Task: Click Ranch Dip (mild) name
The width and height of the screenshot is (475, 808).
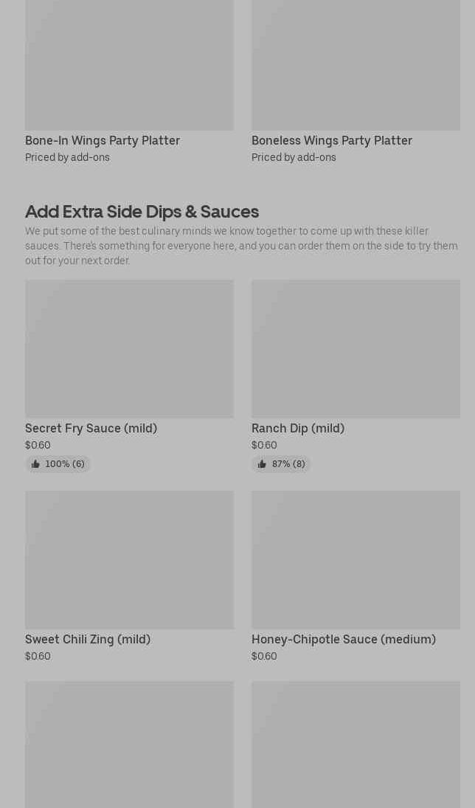Action: pyautogui.click(x=298, y=428)
